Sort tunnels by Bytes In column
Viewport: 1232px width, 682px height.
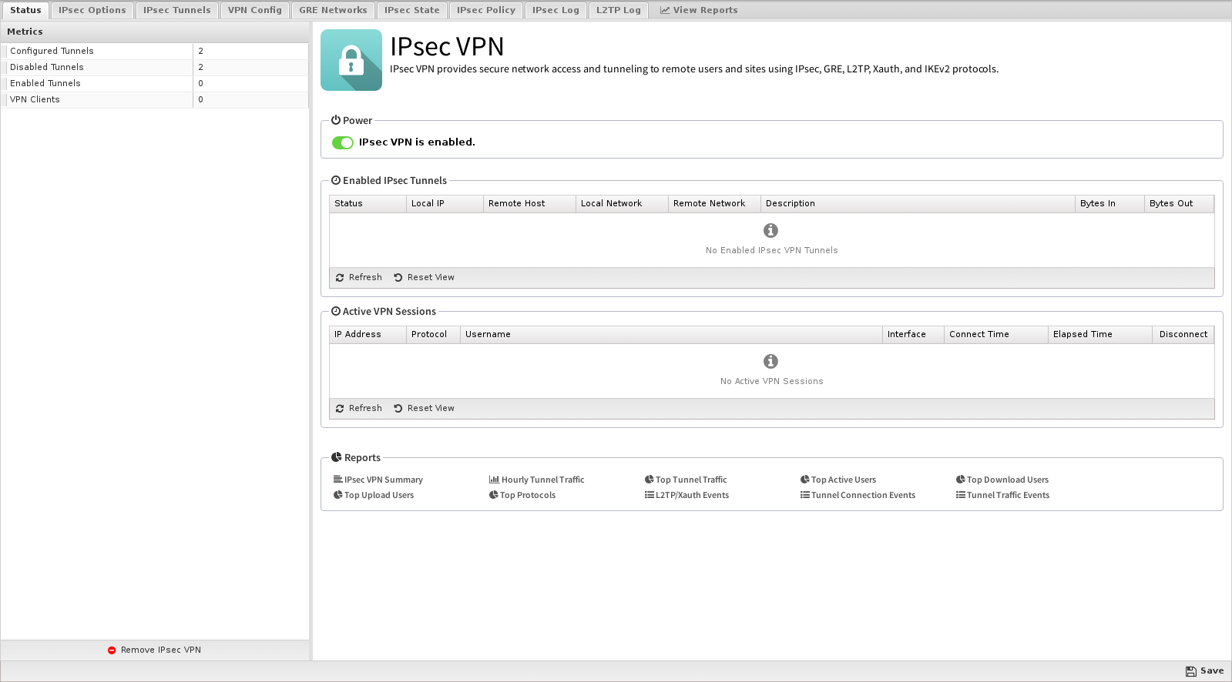[x=1109, y=204]
